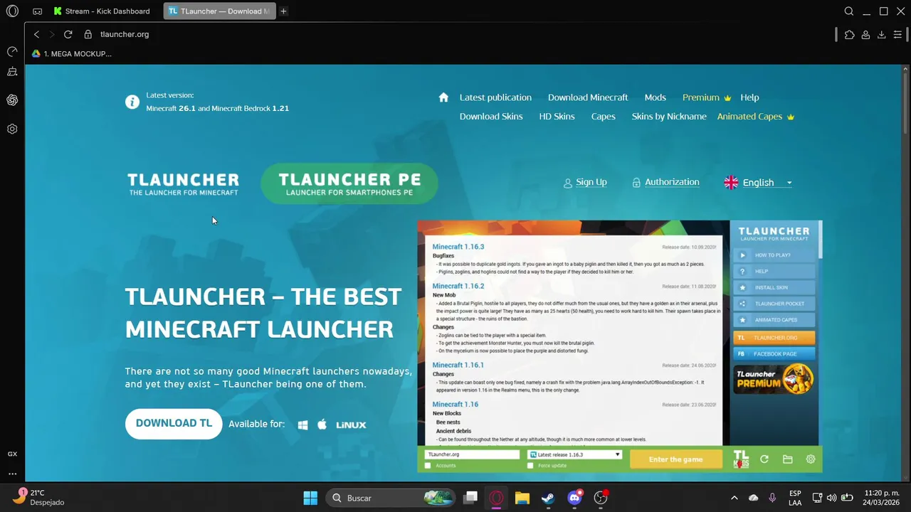Screen dimensions: 911x512
Task: Open ChatGPT in the sidebar
Action: (12, 100)
